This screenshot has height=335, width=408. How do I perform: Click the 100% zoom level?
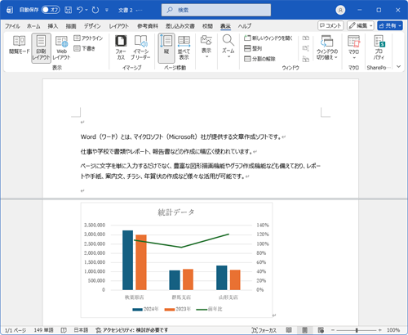(x=393, y=330)
